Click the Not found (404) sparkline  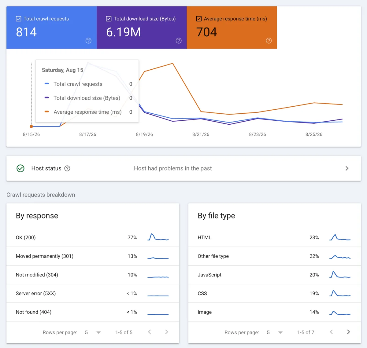(158, 314)
